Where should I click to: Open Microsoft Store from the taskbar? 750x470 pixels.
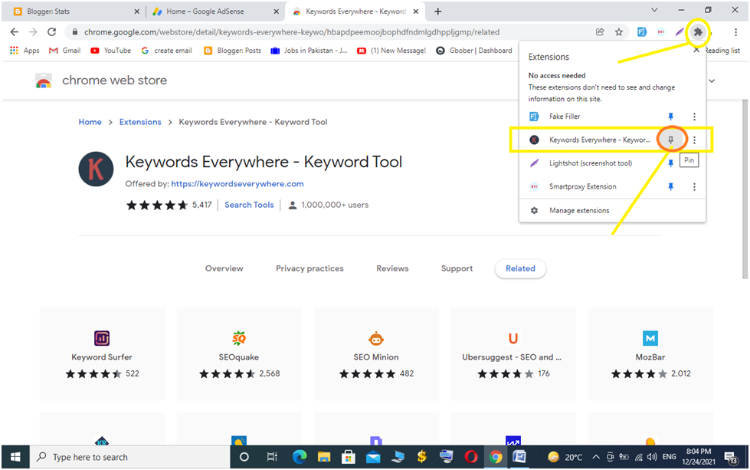[x=349, y=457]
